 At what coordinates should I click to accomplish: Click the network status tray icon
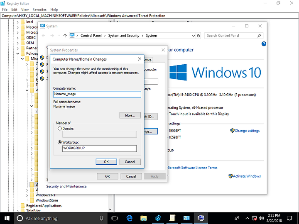click(254, 218)
